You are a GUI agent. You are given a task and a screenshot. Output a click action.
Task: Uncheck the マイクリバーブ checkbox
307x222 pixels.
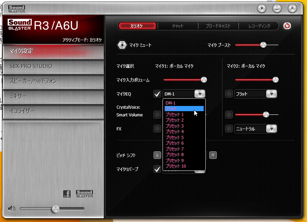pos(157,169)
